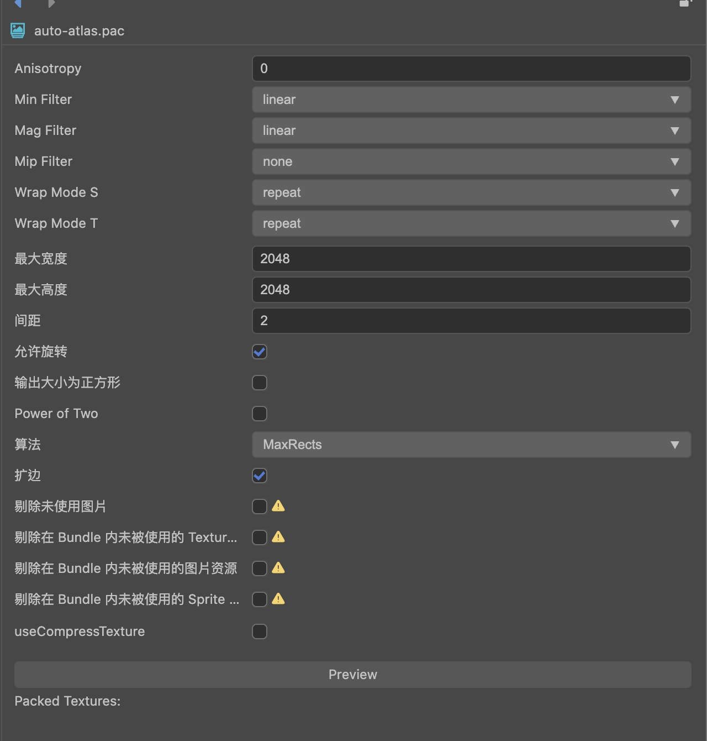
Task: Check the 输出大小为正方形 checkbox
Action: (260, 383)
